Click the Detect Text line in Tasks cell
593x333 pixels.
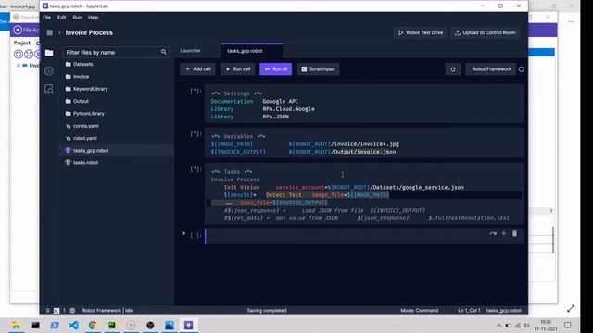307,195
